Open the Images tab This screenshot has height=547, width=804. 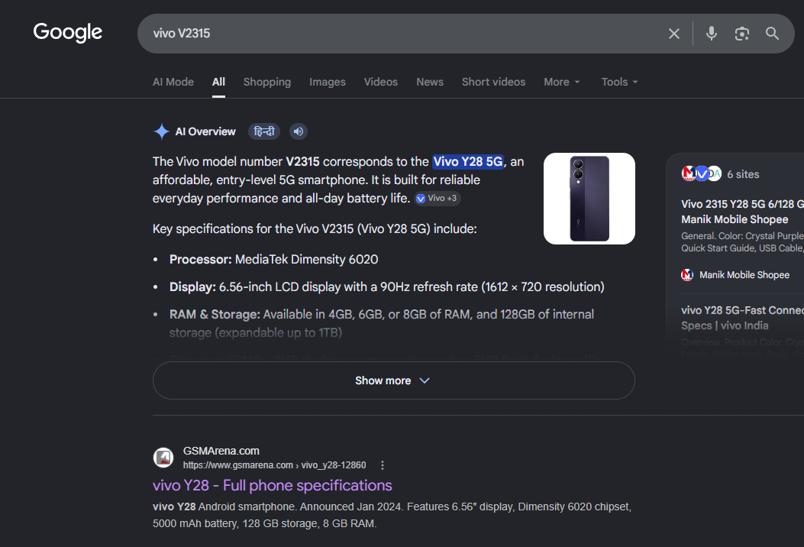pyautogui.click(x=327, y=82)
